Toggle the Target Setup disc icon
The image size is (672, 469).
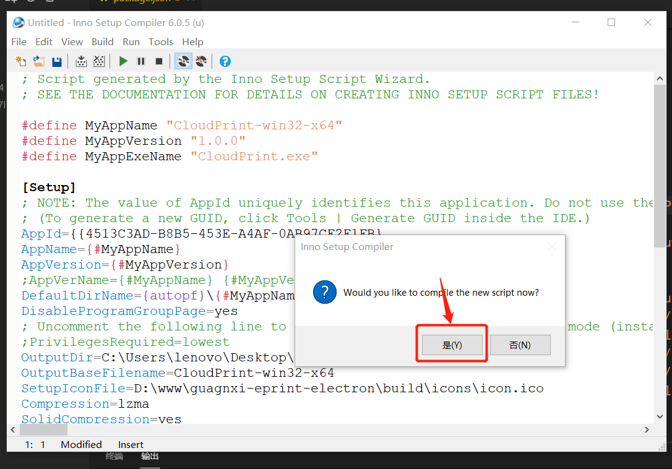coord(183,61)
